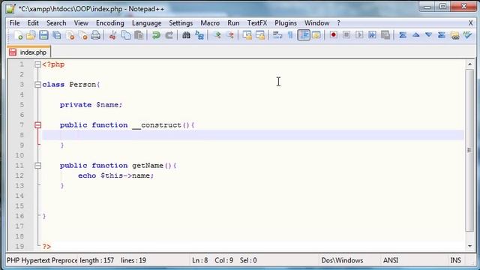Screen dimensions: 480x270
Task: Click the 'length : 157' status text
Action: pyautogui.click(x=97, y=260)
